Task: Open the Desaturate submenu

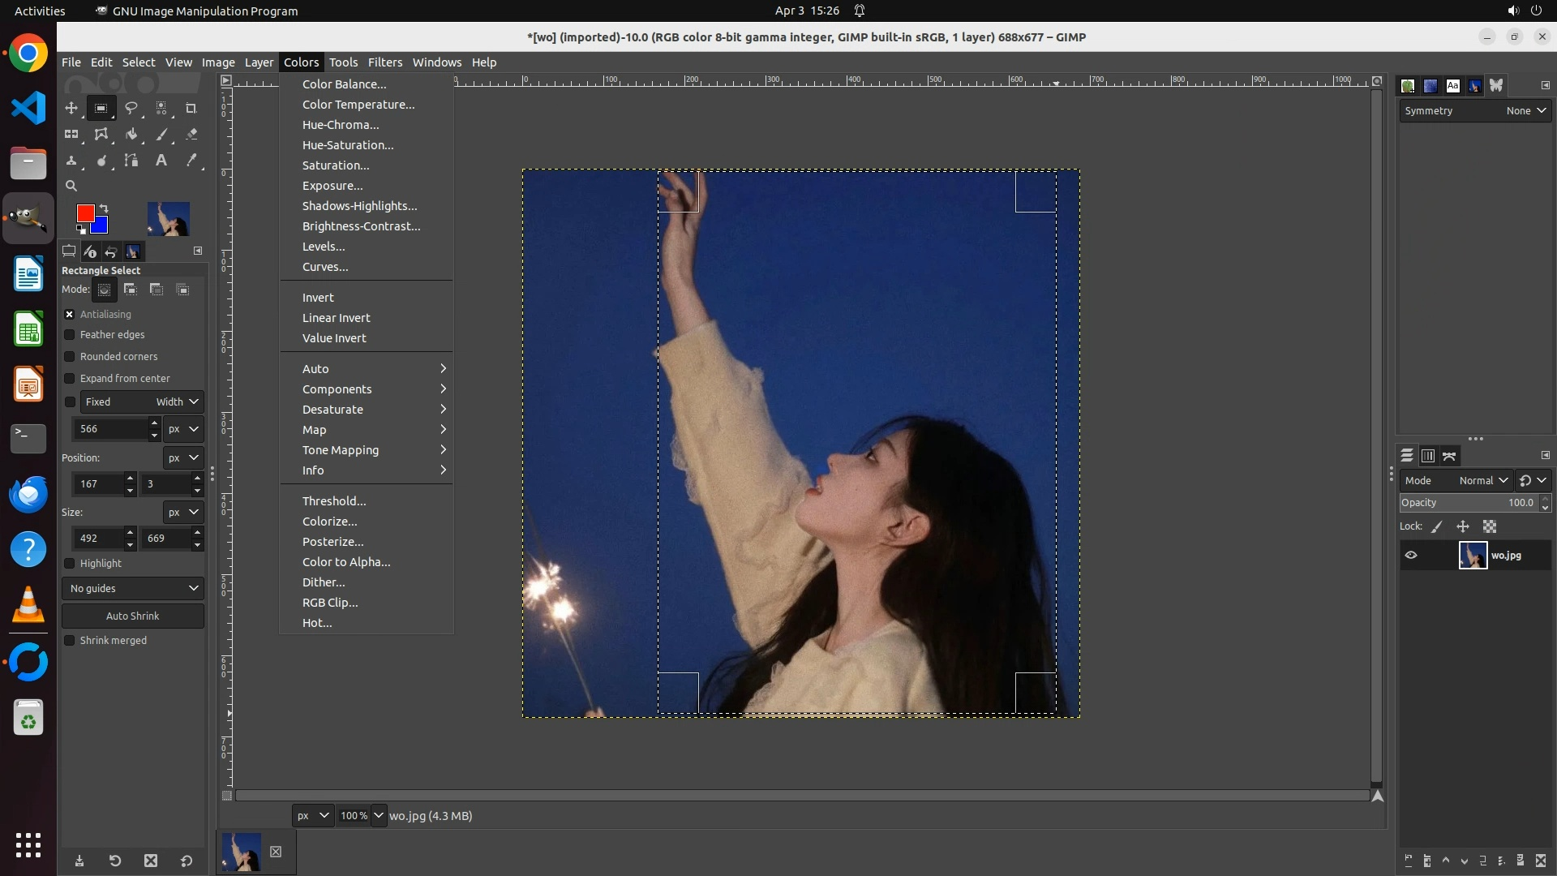Action: [332, 410]
